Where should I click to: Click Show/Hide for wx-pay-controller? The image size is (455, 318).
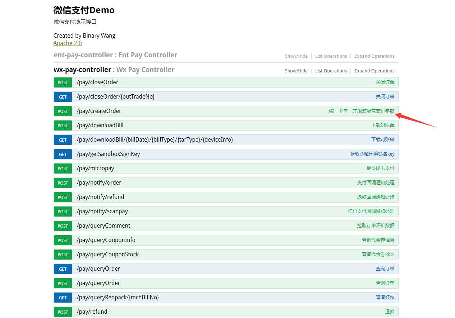point(296,71)
